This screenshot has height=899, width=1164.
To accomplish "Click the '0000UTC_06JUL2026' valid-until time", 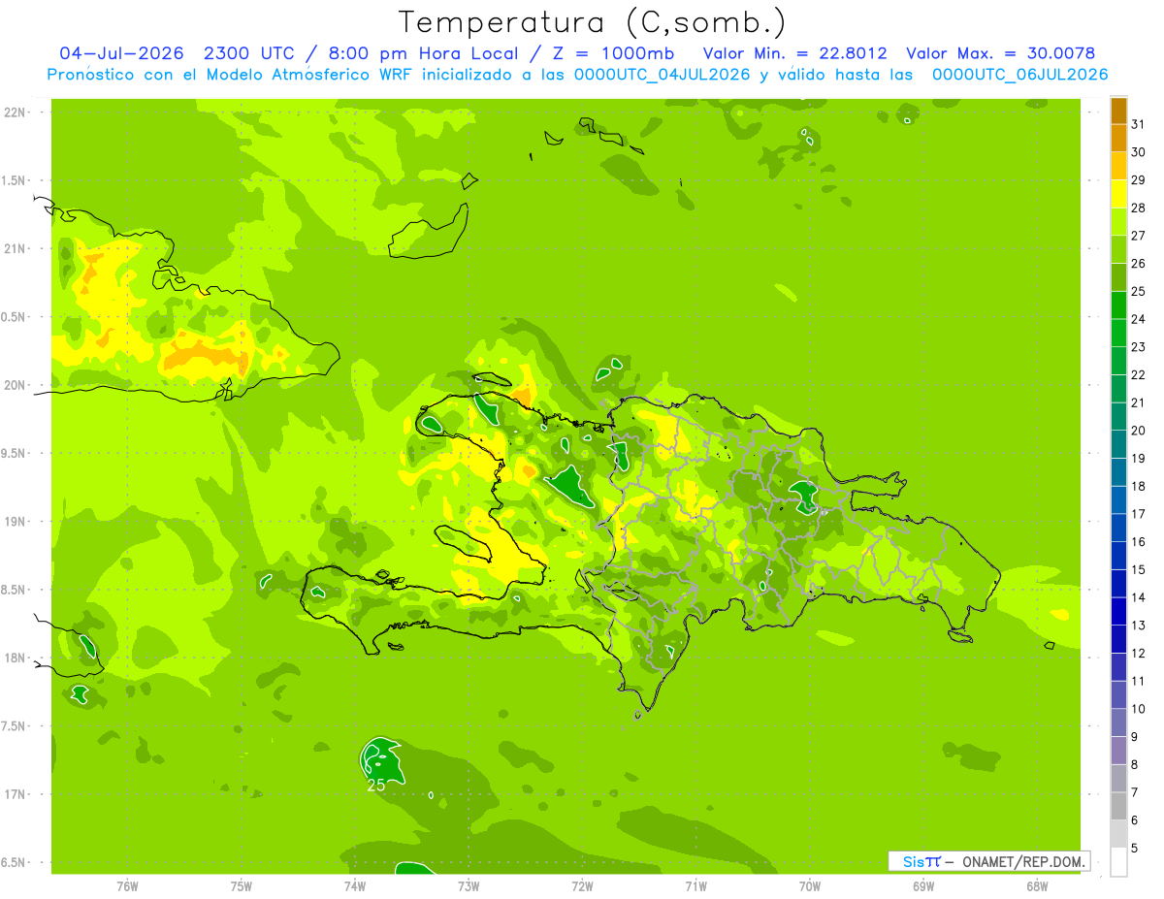I will point(1019,75).
